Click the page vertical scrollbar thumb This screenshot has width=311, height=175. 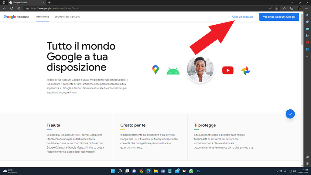[302, 29]
